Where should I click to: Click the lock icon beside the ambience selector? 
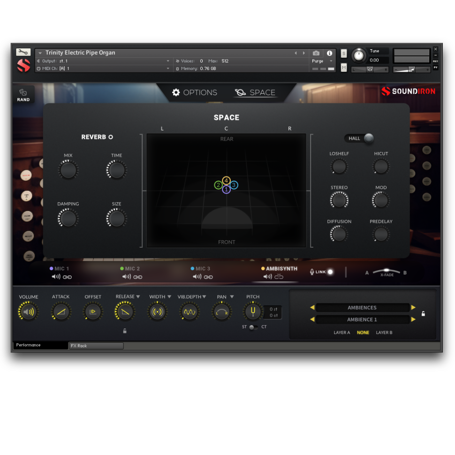[x=424, y=314]
